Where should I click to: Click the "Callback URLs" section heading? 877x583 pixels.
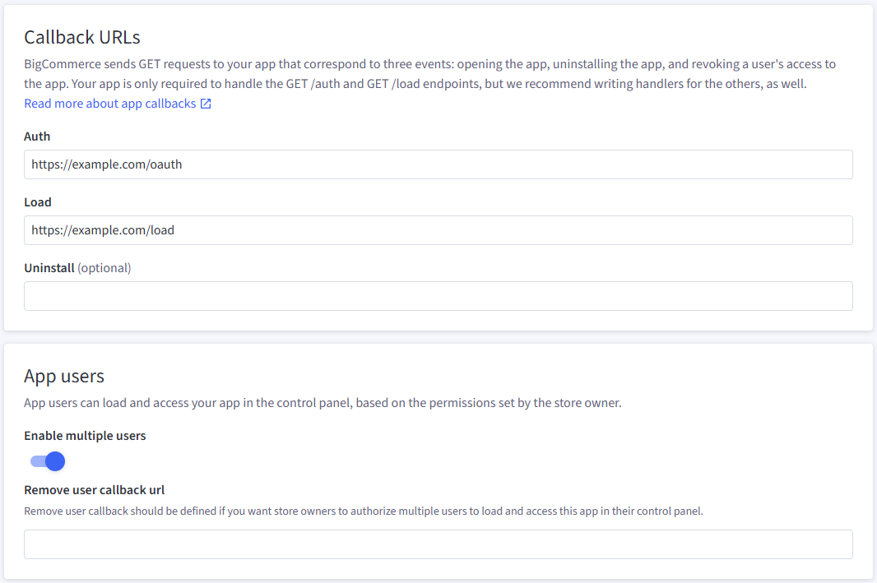coord(82,37)
